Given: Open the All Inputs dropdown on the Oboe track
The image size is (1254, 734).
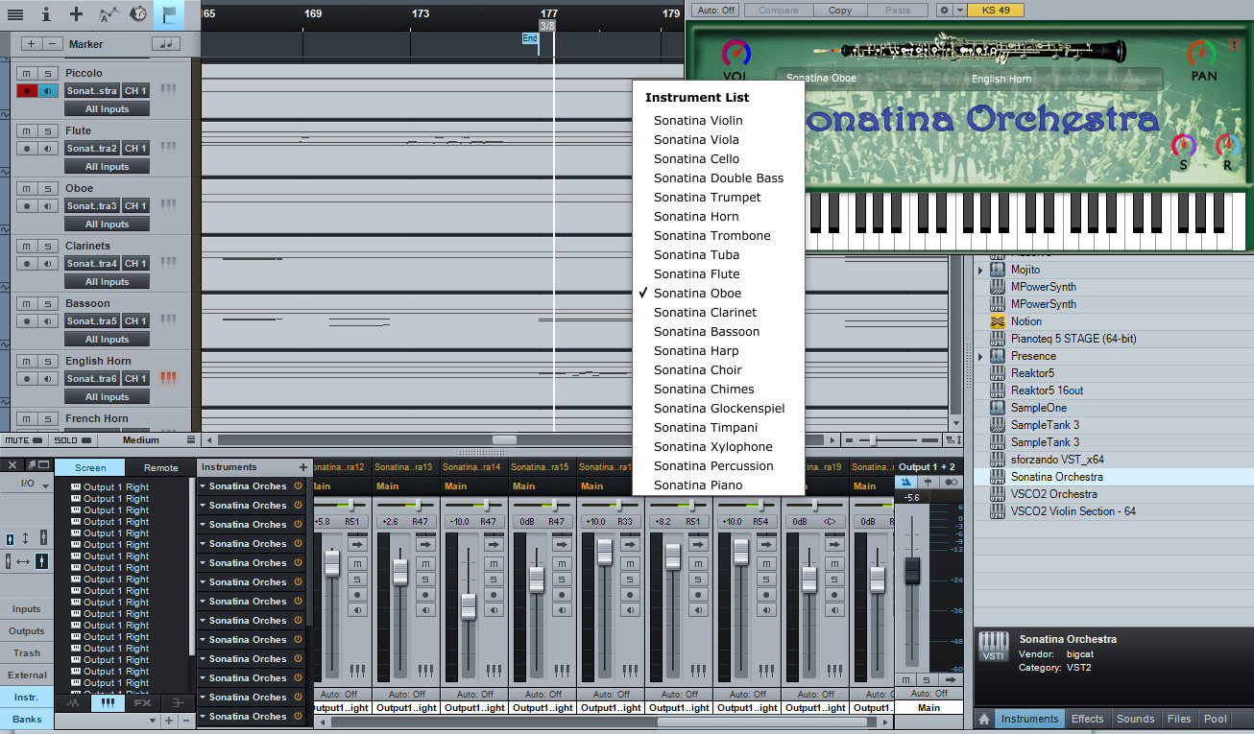Looking at the screenshot, I should (x=106, y=224).
